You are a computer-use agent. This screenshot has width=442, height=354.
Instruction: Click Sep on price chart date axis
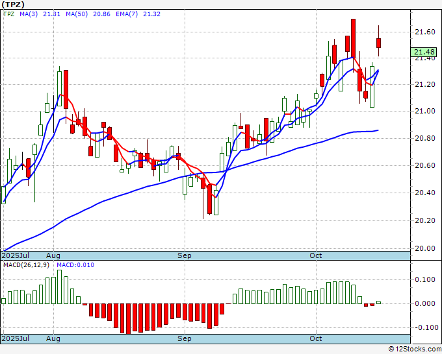tap(185, 255)
